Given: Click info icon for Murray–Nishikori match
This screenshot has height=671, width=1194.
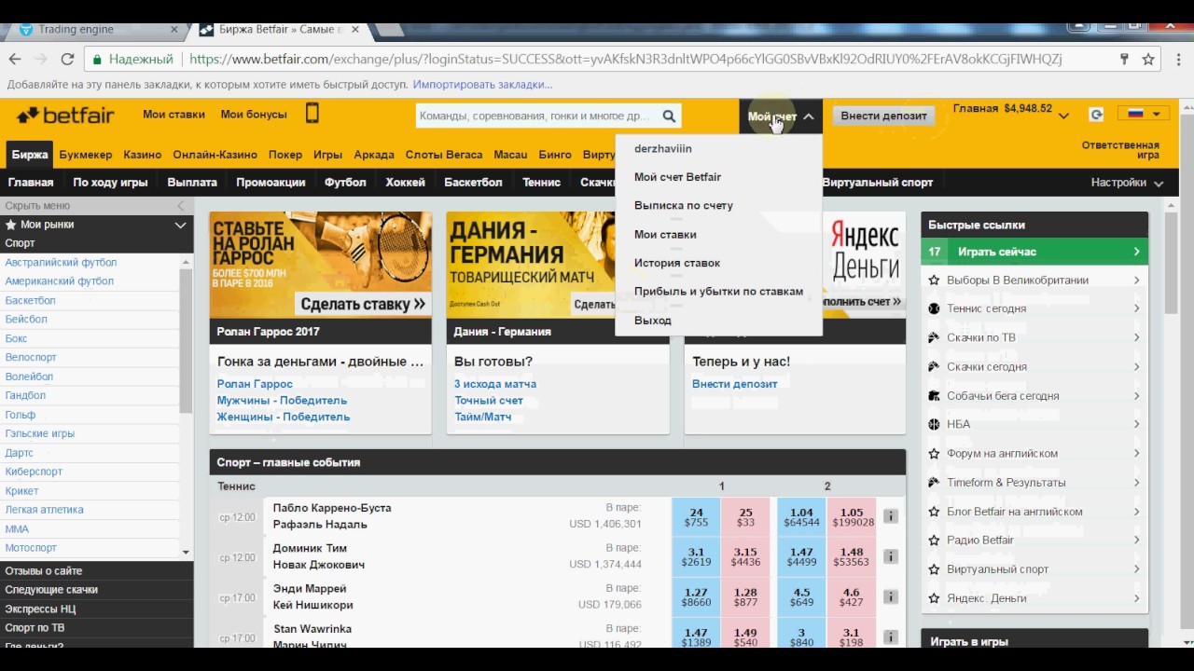Looking at the screenshot, I should click(891, 596).
